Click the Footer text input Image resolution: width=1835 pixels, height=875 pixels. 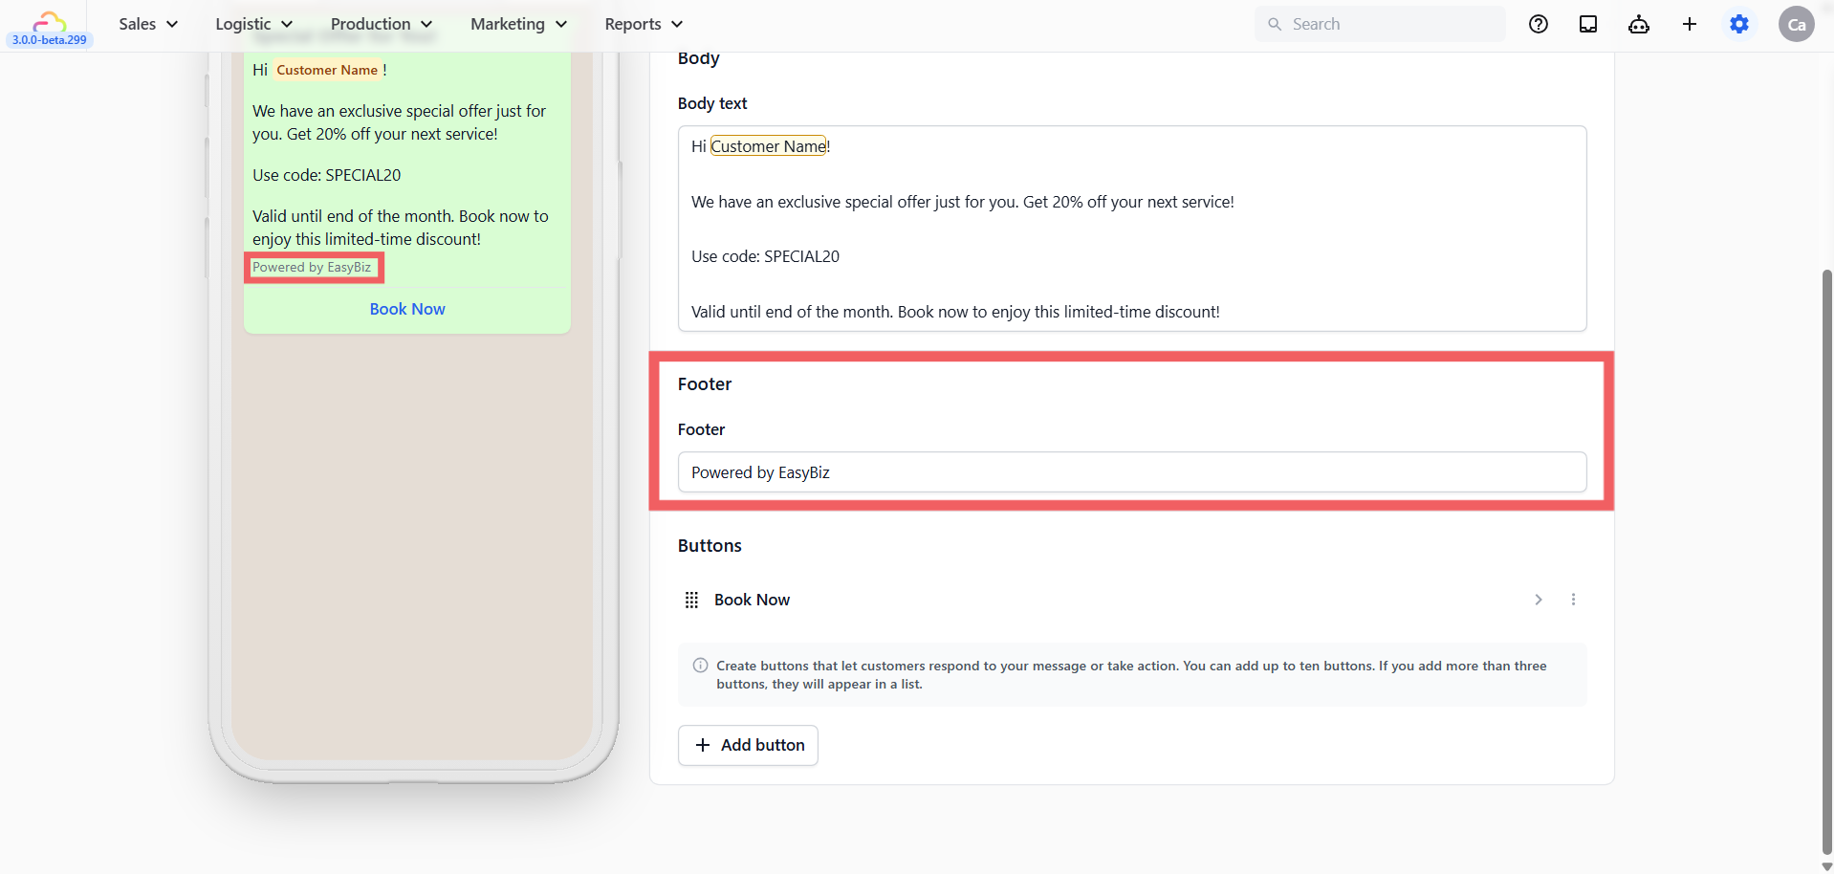point(1132,472)
